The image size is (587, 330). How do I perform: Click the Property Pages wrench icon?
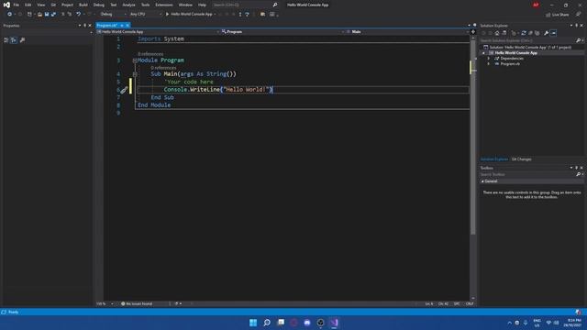click(x=22, y=40)
